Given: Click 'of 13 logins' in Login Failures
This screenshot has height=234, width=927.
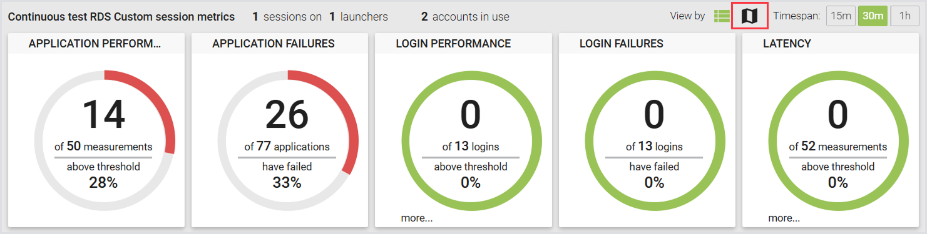Looking at the screenshot, I should click(654, 147).
